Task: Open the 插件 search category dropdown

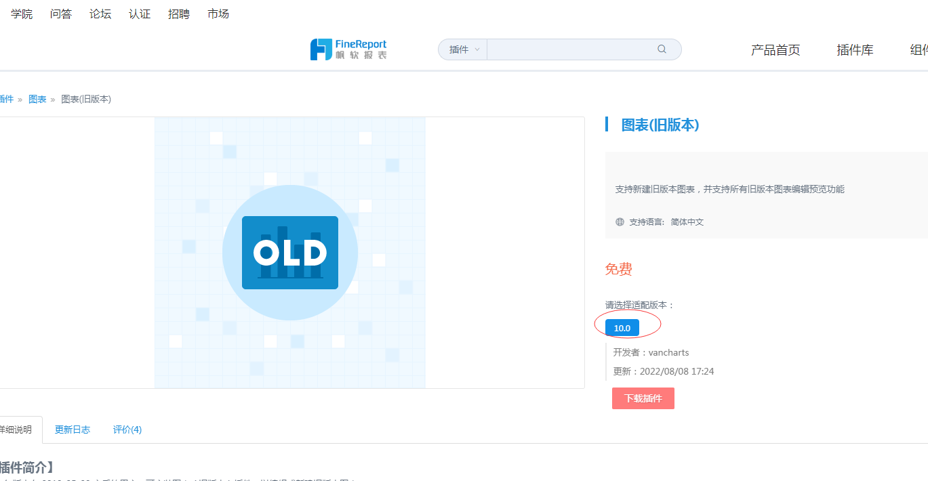Action: click(x=463, y=49)
